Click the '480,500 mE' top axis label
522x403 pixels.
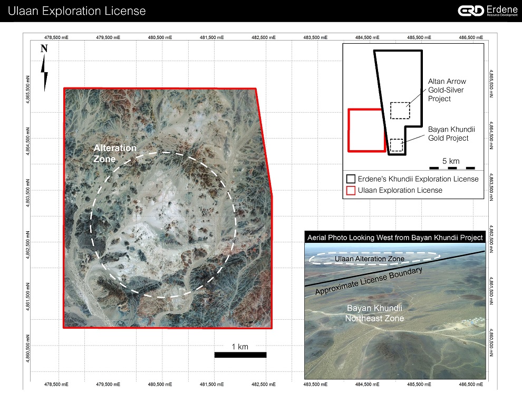click(160, 37)
